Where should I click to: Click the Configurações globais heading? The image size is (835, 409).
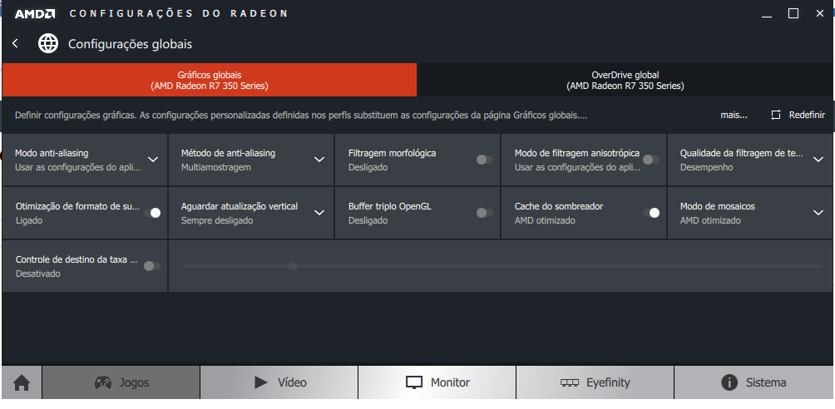(x=130, y=44)
